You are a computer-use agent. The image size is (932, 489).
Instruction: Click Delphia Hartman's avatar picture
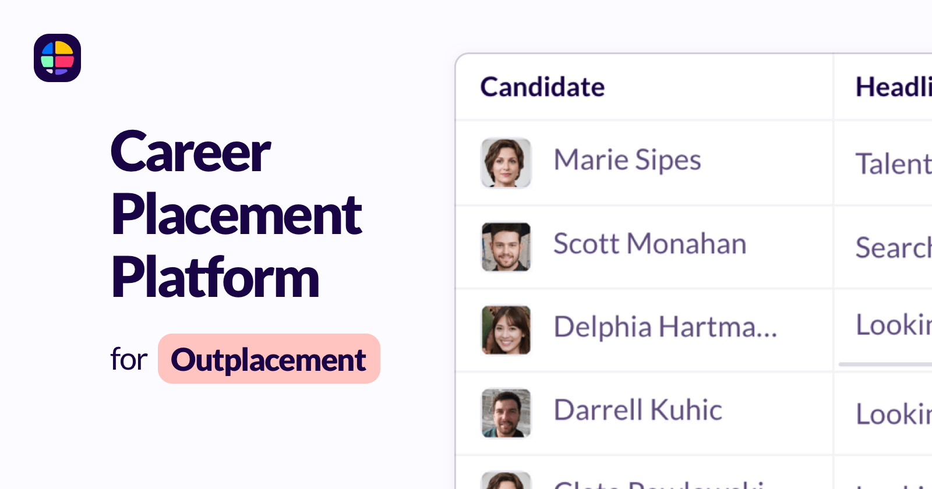[x=506, y=330]
